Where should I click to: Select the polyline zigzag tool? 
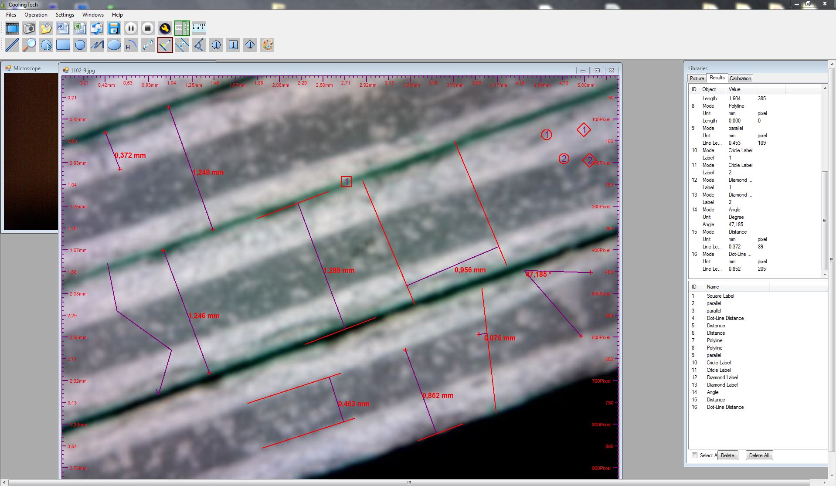click(97, 45)
